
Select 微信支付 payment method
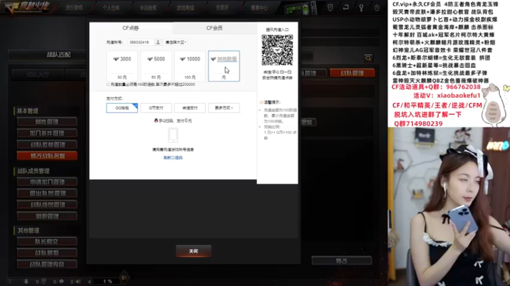point(190,107)
